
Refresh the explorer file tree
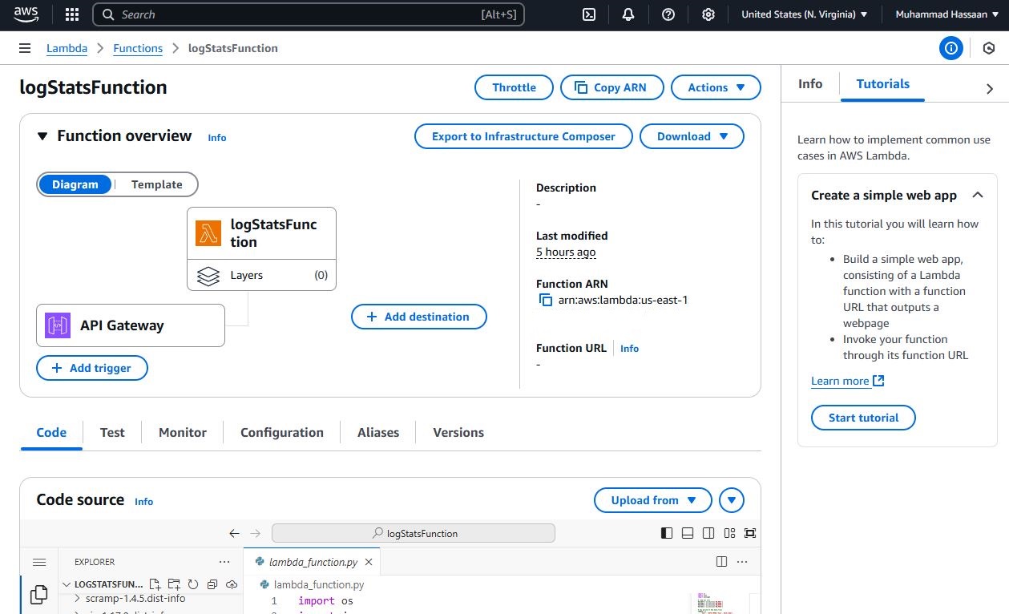click(193, 584)
